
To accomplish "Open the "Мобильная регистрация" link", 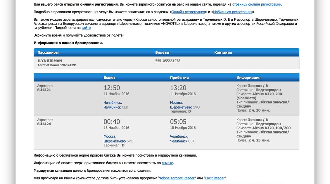I will tap(232, 12).
